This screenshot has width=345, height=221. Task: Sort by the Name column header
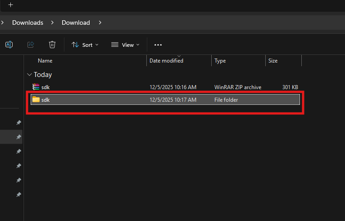point(45,61)
